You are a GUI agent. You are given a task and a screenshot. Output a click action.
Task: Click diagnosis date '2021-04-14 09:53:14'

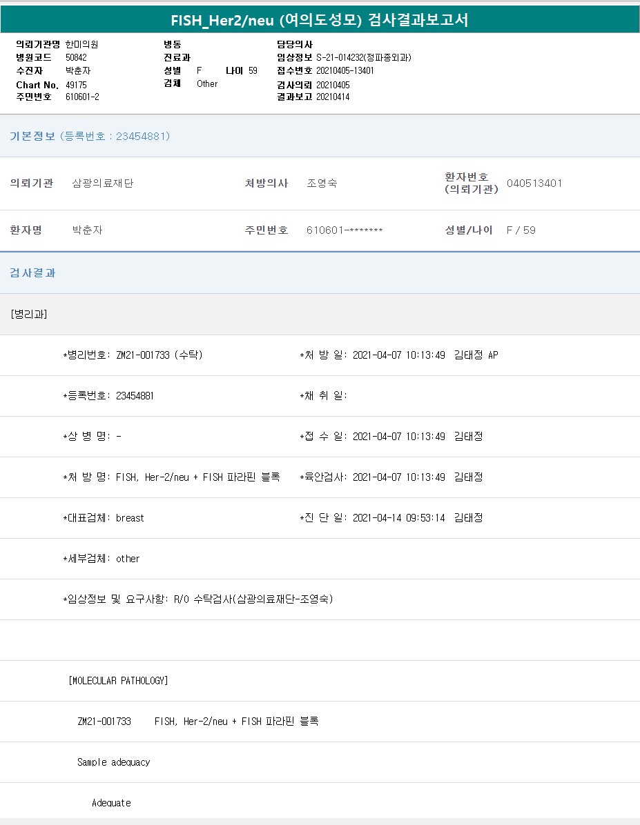point(399,518)
